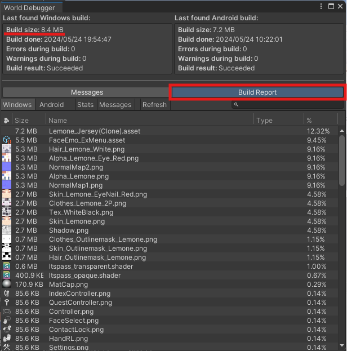The height and width of the screenshot is (351, 347).
Task: Sort by the Size column header
Action: pyautogui.click(x=29, y=121)
